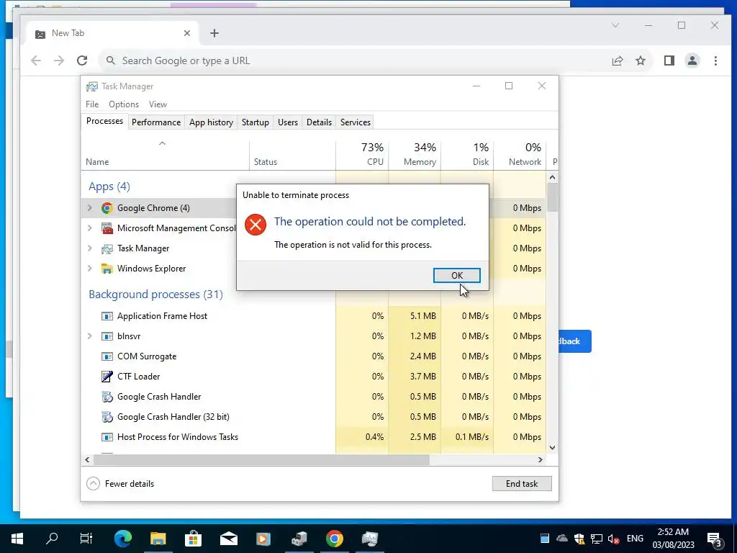Open the Chrome tab search chevron
Viewport: 737px width, 553px height.
pos(615,25)
